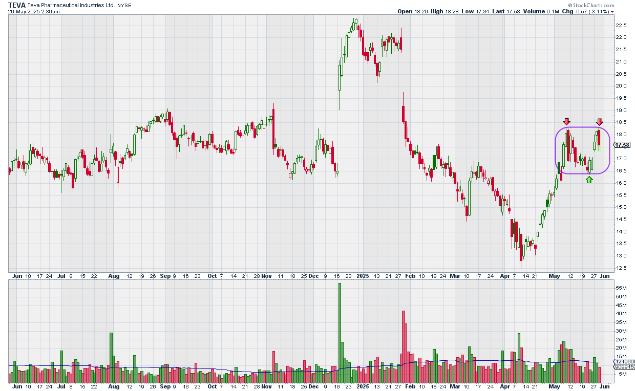635x391 pixels.
Task: Click the 16.0 price axis label
Action: tap(621, 183)
